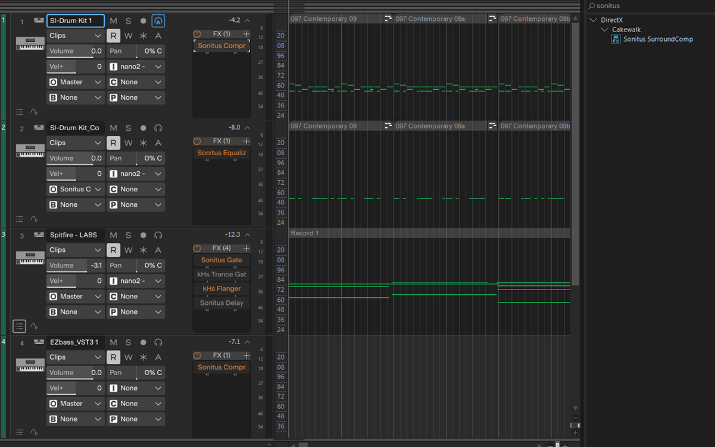This screenshot has width=715, height=447.
Task: Add an effect to track 1 FX rack
Action: pos(246,34)
